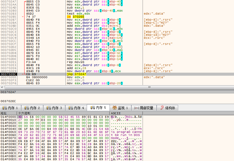Screen dimensions: 234x161
Task: Click the opcode bytes F3:A4
Action: click(x=31, y=62)
